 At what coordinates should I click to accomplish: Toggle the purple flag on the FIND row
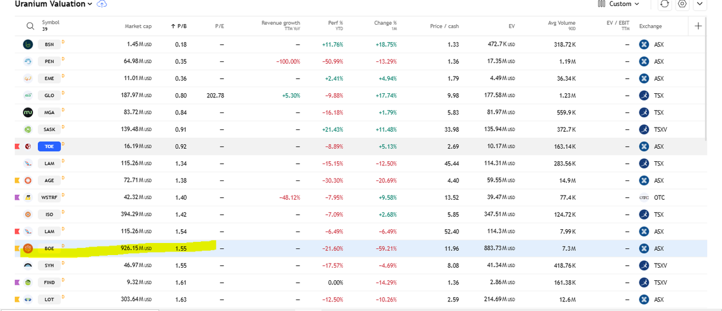click(x=17, y=282)
